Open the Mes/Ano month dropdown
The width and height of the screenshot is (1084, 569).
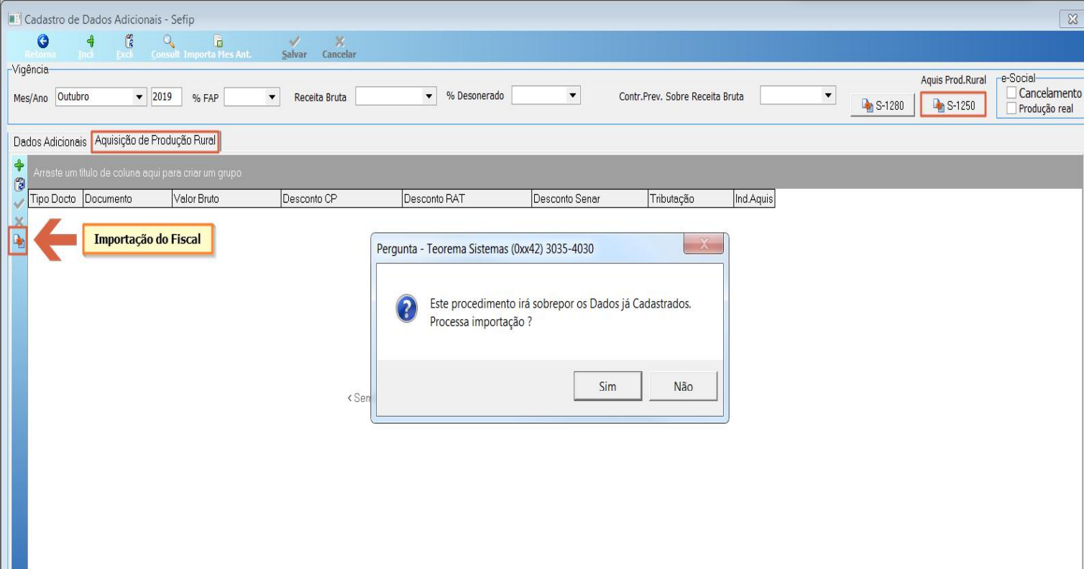point(139,96)
